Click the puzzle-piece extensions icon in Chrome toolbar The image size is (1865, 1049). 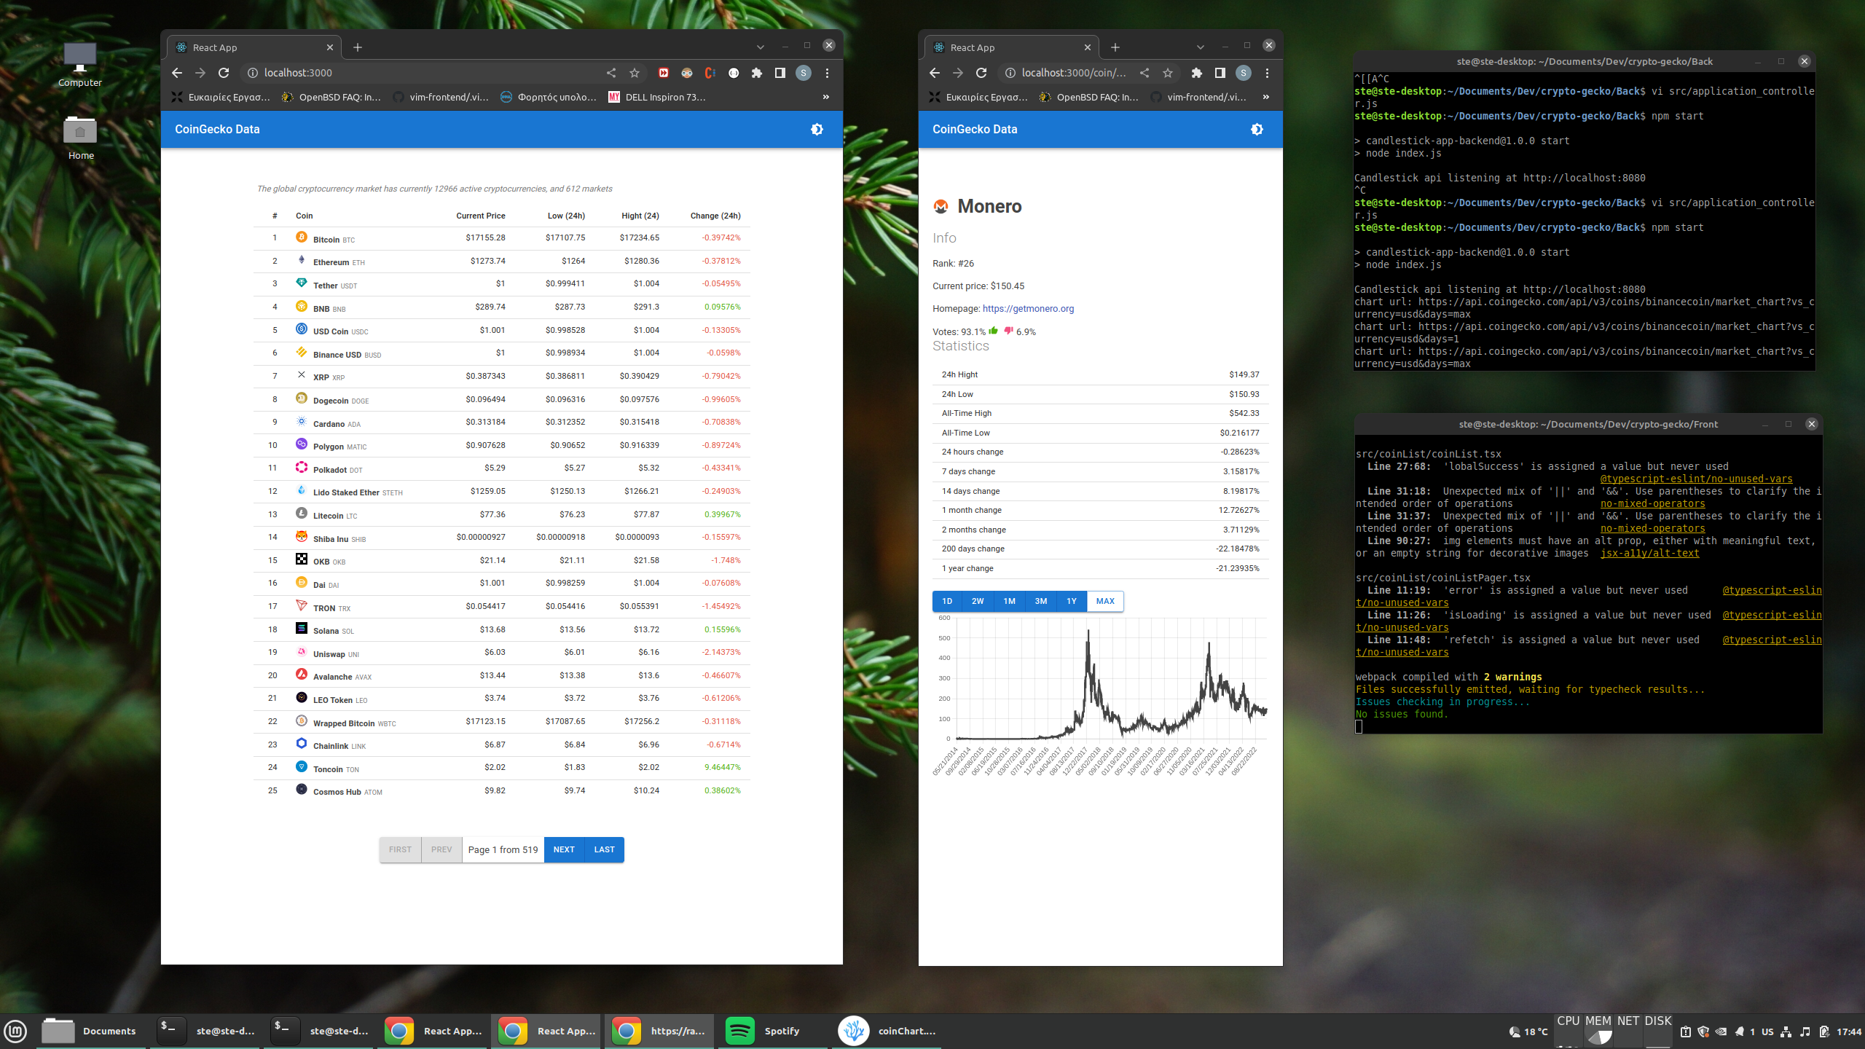click(x=756, y=73)
